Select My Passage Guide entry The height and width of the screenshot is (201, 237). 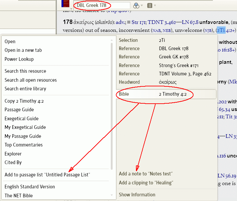tap(23, 136)
